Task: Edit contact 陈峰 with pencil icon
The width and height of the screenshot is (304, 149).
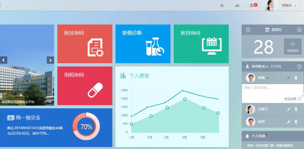Action: point(289,78)
